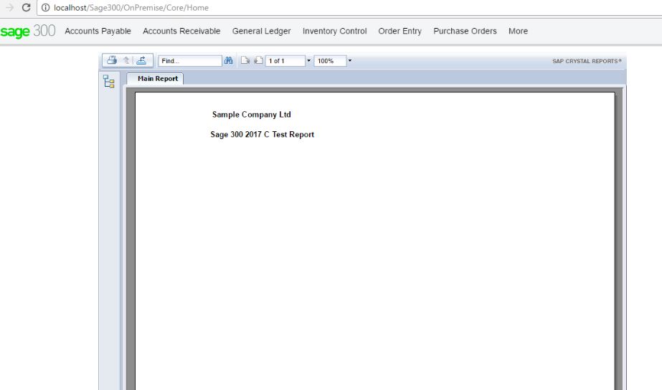Open the More menu
Viewport: 662px width, 390px height.
[x=518, y=32]
